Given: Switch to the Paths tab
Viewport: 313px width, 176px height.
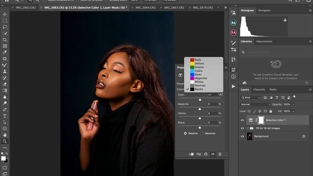Looking at the screenshot, I should 273,89.
